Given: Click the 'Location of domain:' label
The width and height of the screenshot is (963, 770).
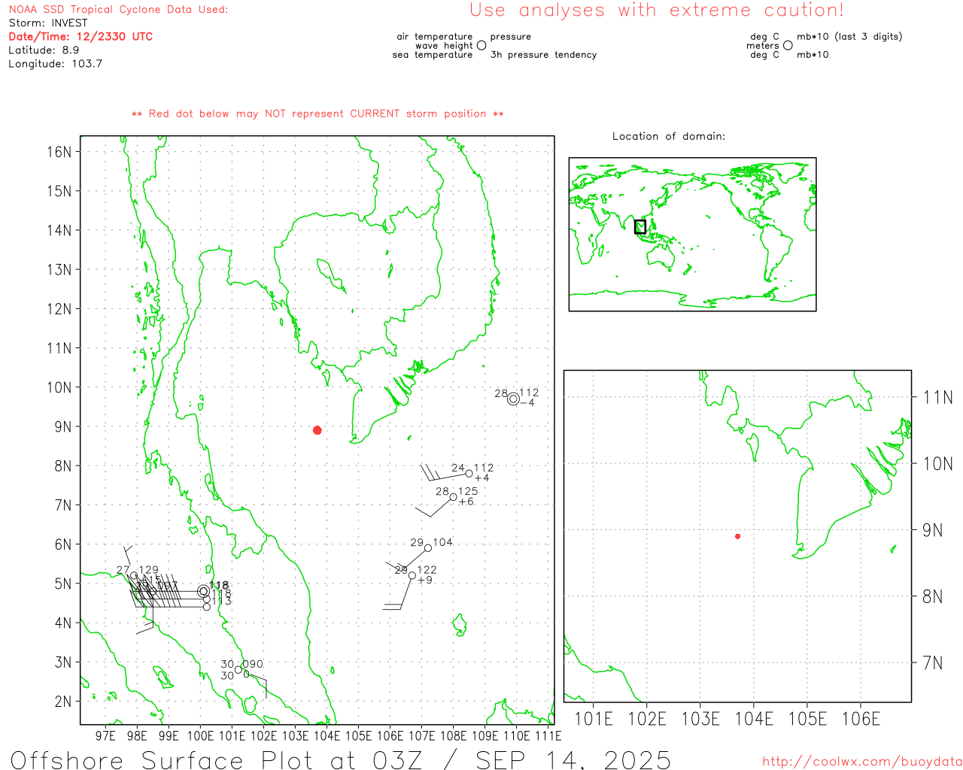Looking at the screenshot, I should pos(669,136).
